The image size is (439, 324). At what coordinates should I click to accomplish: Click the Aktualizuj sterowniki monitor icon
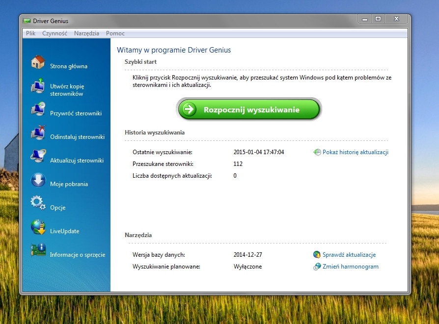[x=38, y=156]
